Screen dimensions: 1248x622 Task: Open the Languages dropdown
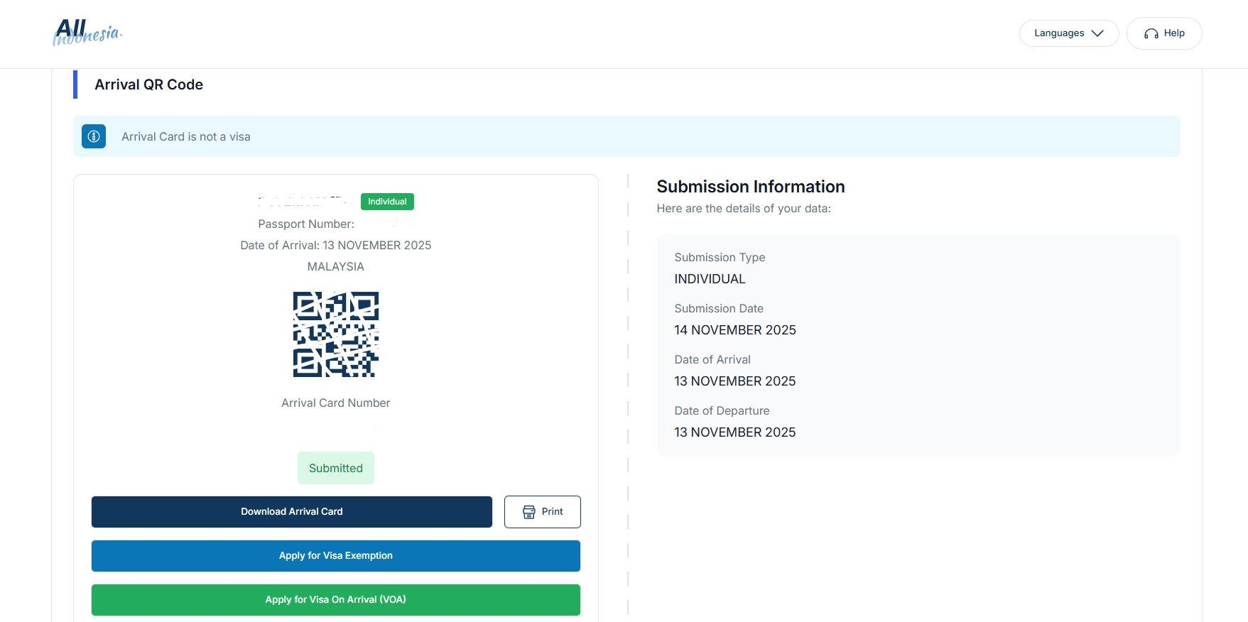click(1069, 33)
